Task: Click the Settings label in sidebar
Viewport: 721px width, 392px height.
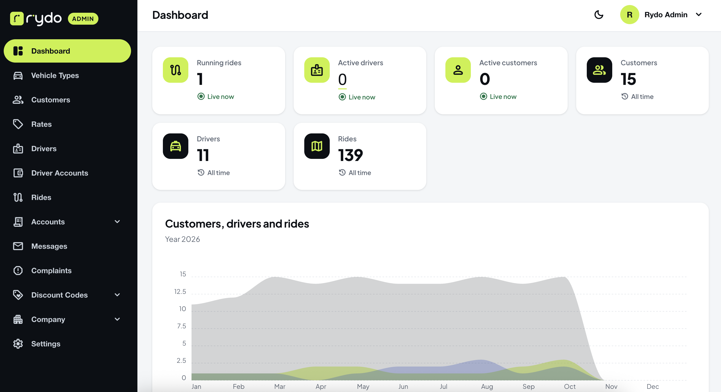Action: point(46,343)
